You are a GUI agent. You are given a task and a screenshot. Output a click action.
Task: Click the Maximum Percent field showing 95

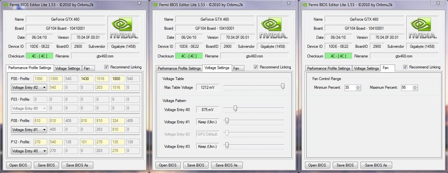pyautogui.click(x=407, y=87)
